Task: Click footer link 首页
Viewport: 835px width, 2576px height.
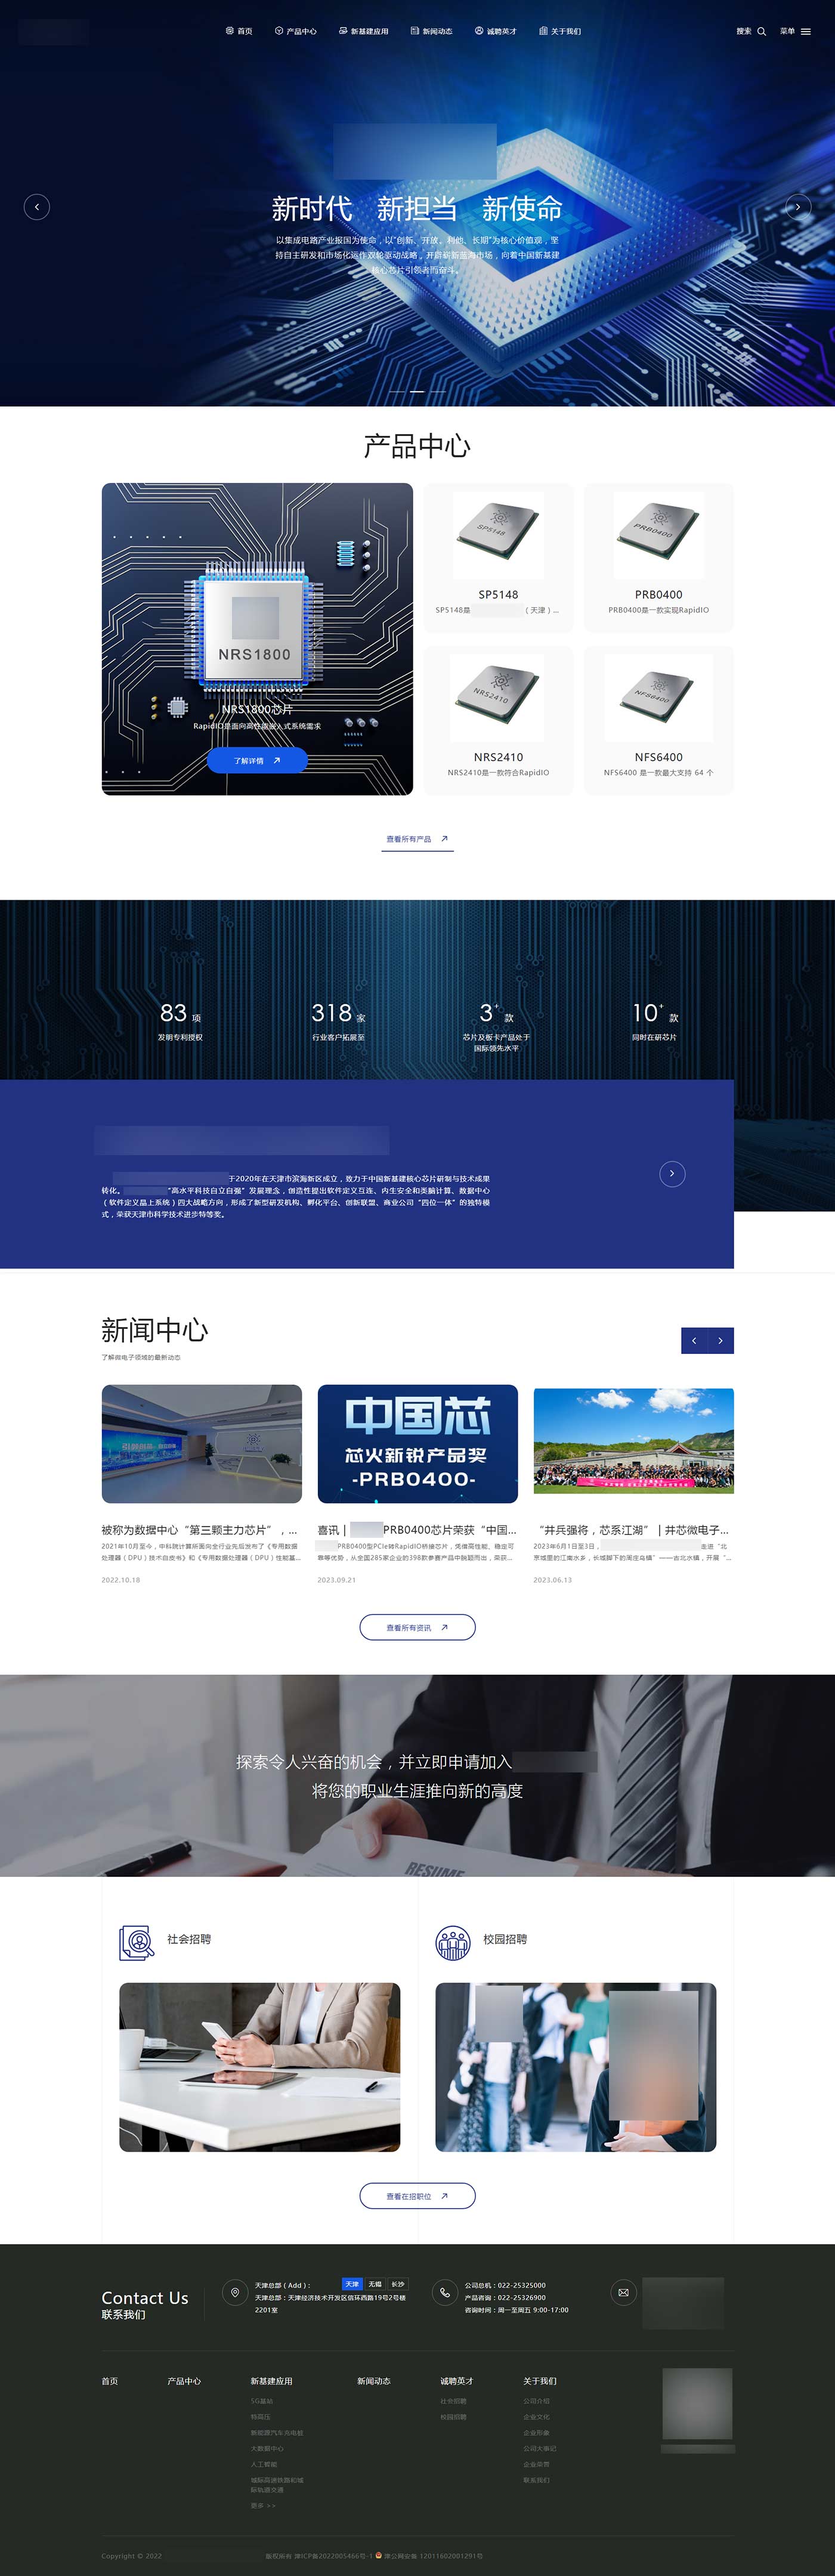Action: (x=110, y=2381)
